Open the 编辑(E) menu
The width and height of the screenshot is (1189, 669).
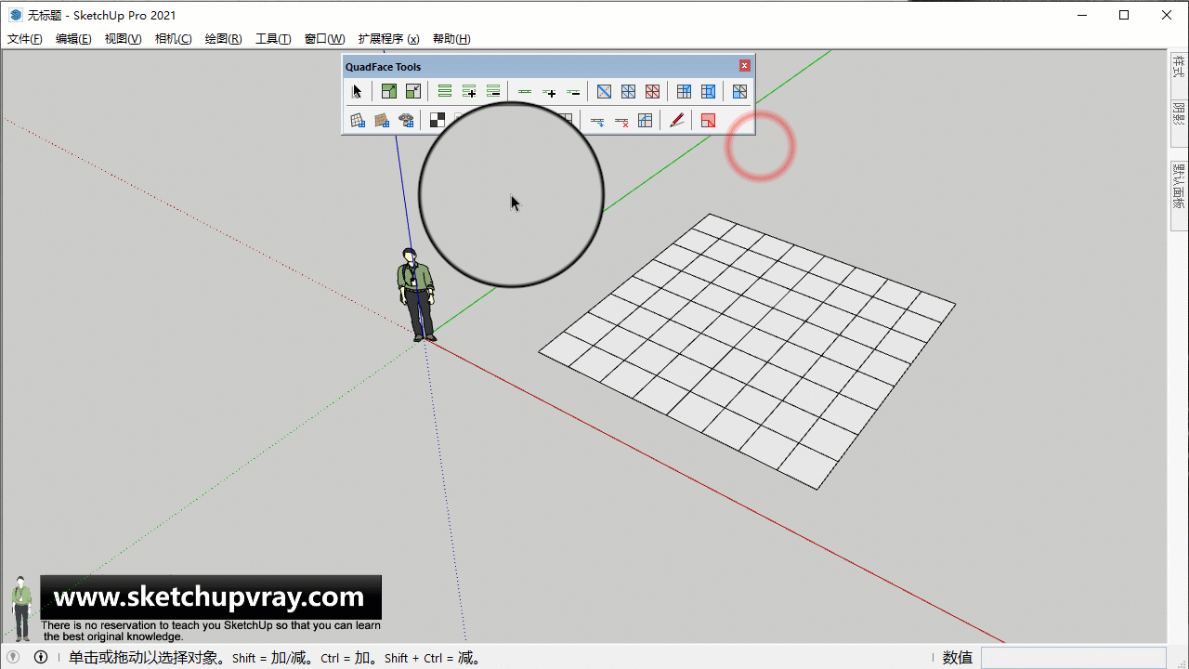tap(73, 39)
